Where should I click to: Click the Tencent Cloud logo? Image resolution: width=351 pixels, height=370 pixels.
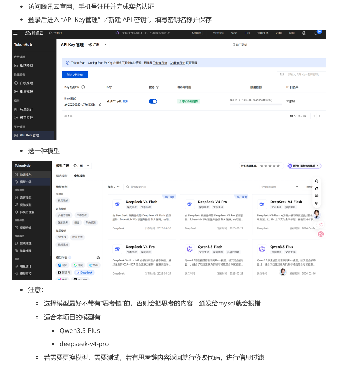[x=34, y=33]
